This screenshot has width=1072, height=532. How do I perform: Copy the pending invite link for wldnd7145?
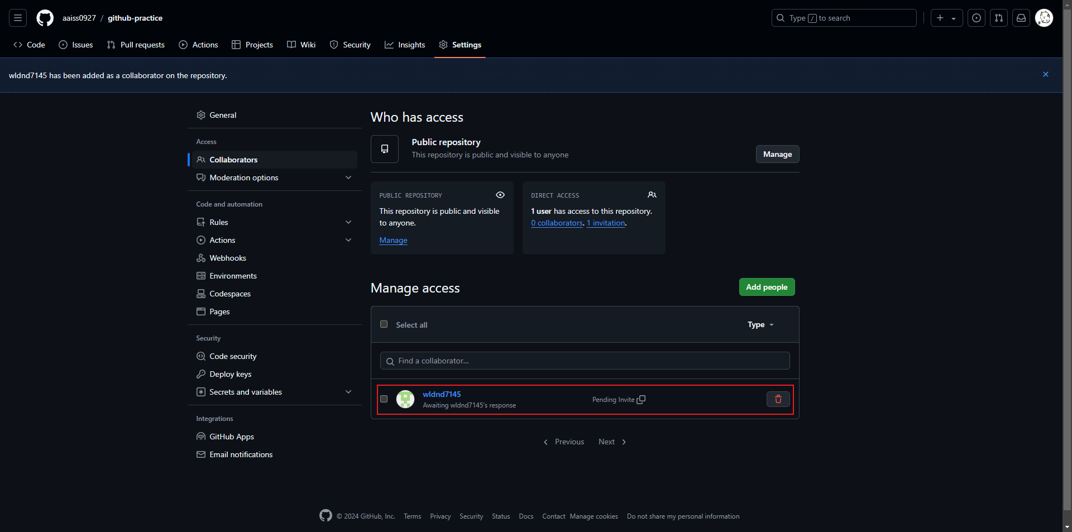point(641,400)
